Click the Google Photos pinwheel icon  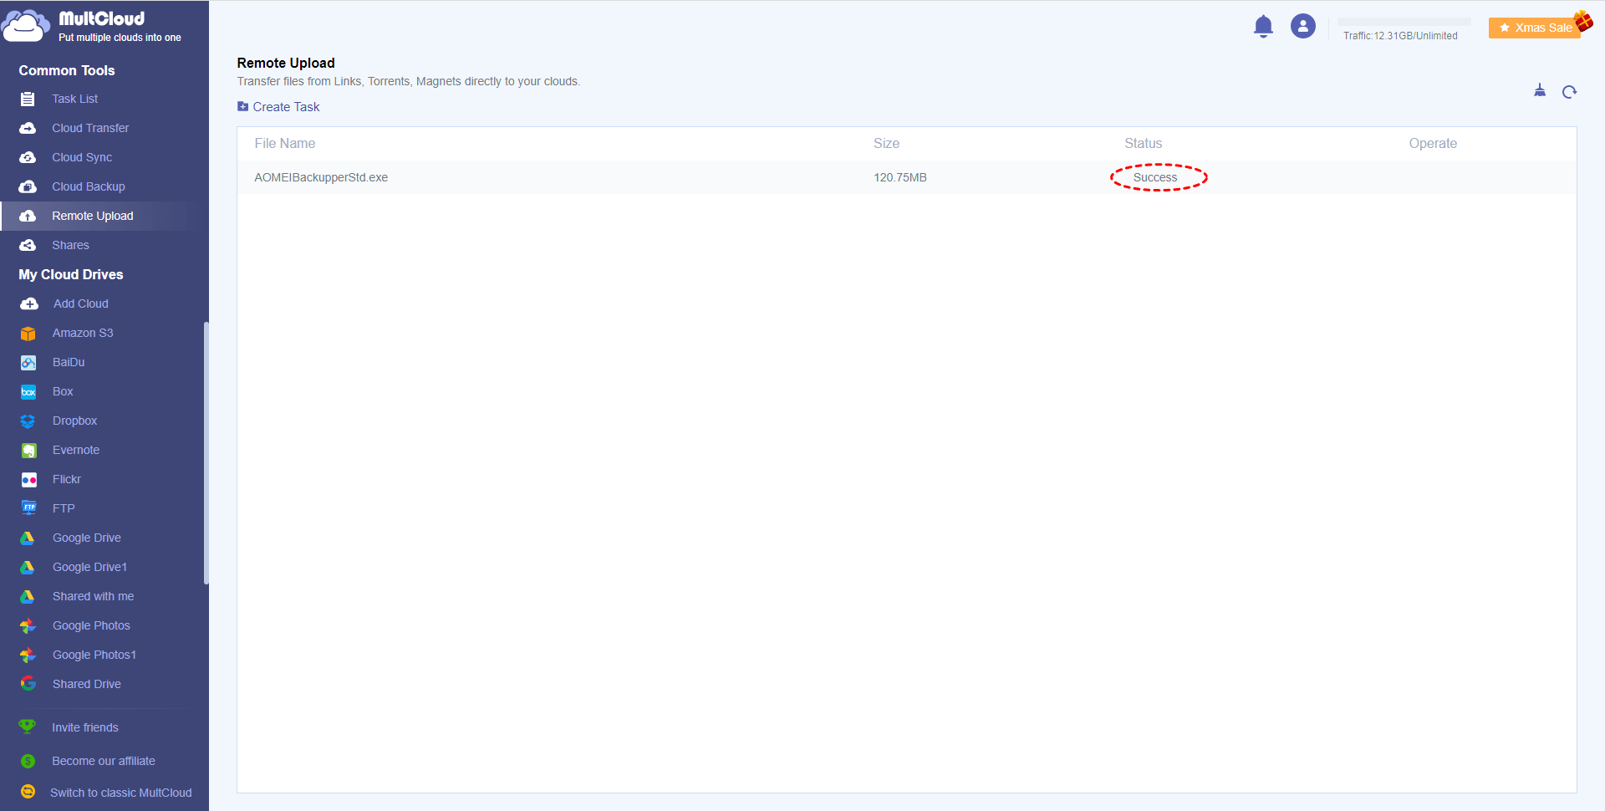click(28, 625)
